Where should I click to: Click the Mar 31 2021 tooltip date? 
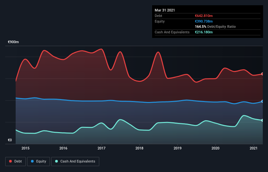(165, 10)
